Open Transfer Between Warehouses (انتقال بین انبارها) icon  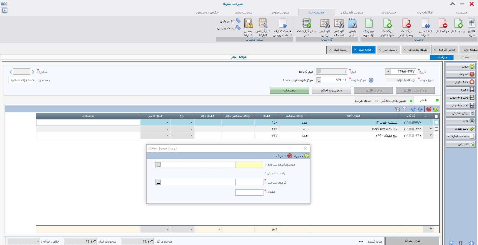[425, 27]
